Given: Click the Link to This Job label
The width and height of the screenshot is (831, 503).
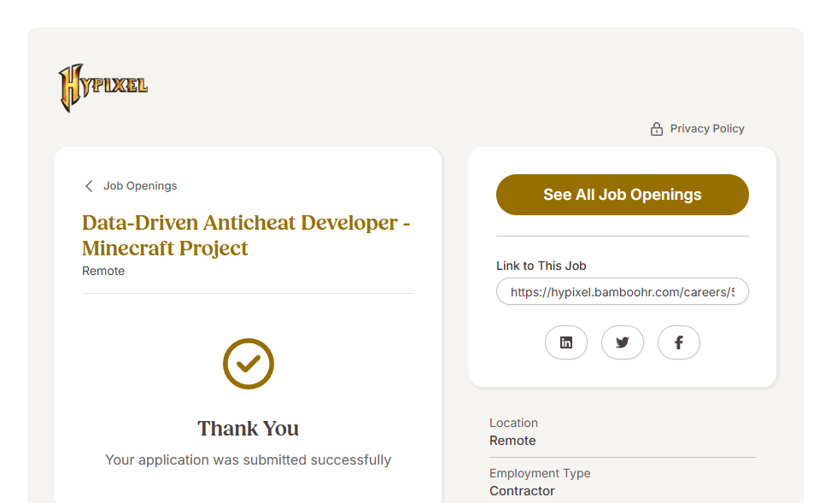Looking at the screenshot, I should [x=541, y=266].
